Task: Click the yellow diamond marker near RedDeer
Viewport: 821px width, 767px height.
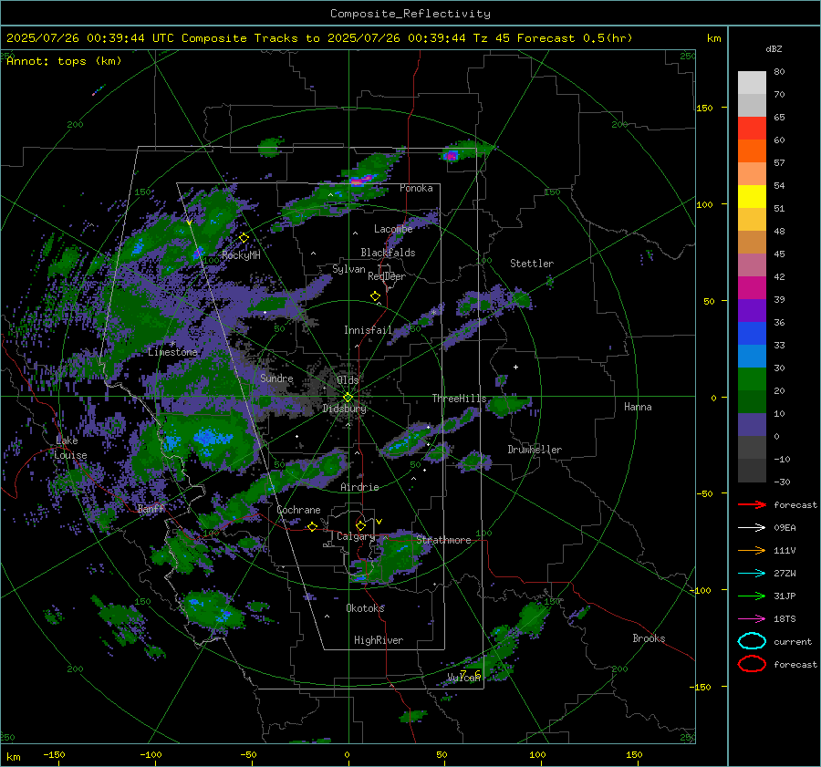Action: point(375,296)
